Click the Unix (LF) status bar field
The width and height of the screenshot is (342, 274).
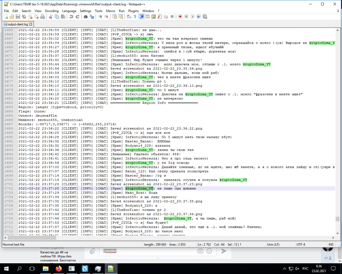[273, 245]
